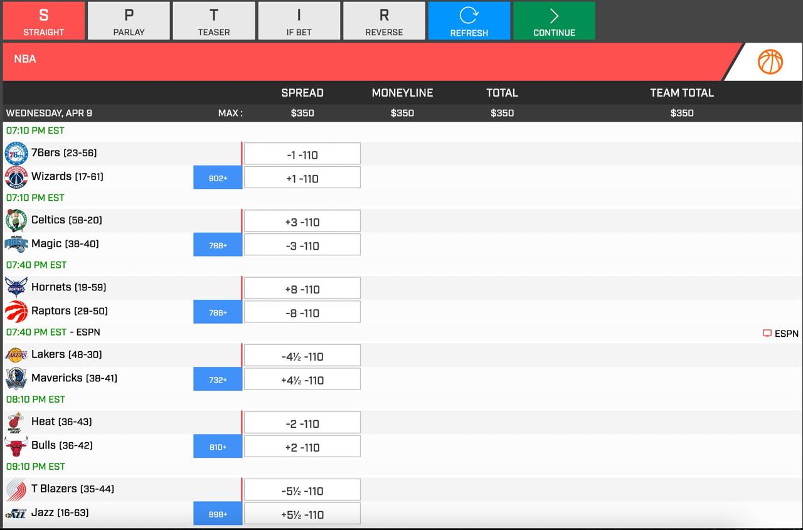The image size is (803, 530).
Task: Click the MONEYLINE column header
Action: coord(402,93)
